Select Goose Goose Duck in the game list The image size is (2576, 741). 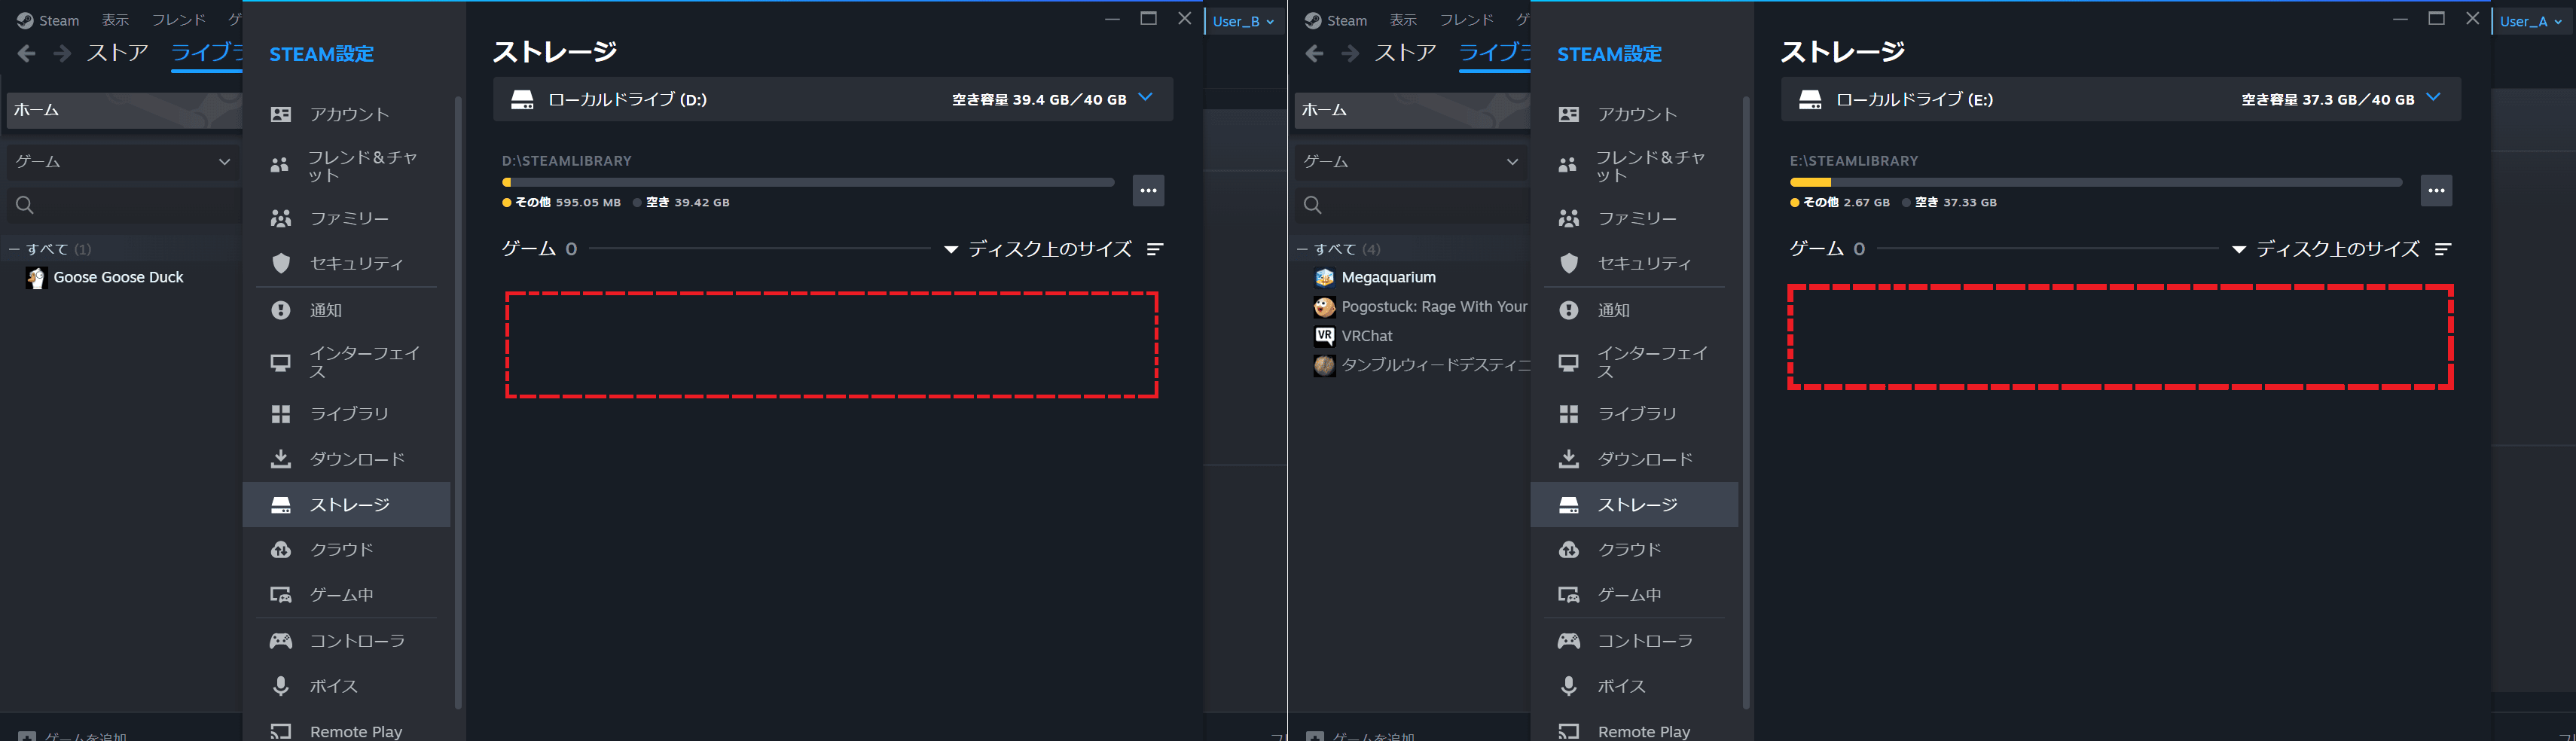pyautogui.click(x=118, y=278)
